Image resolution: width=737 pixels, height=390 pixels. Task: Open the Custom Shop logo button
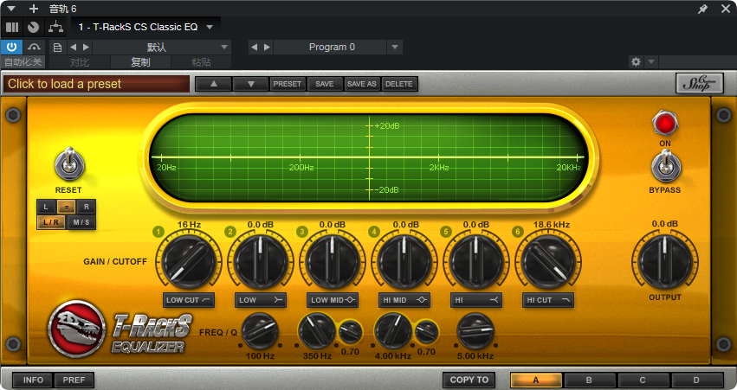700,84
